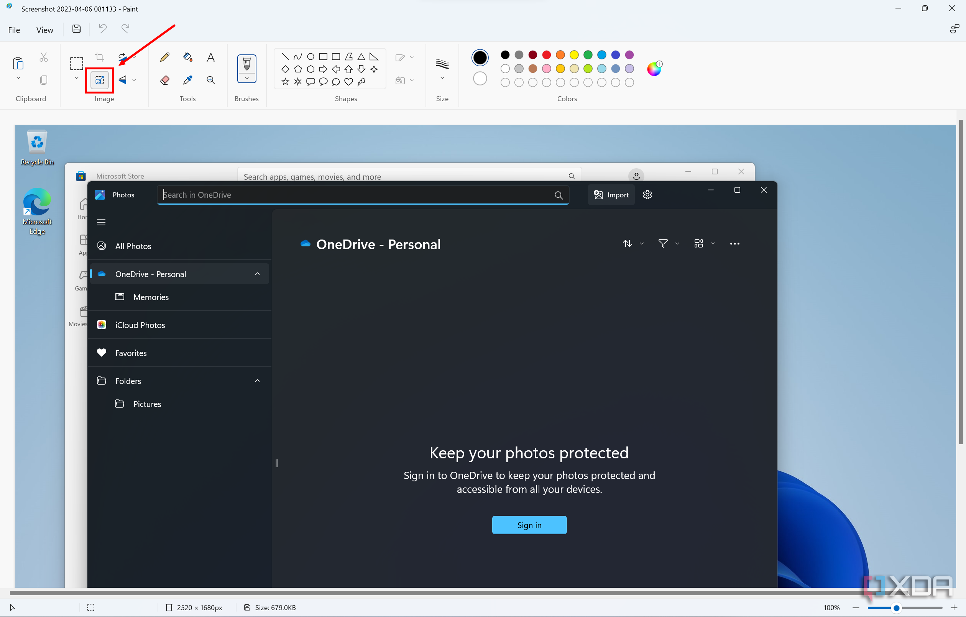
Task: Click the Undo button
Action: 102,28
